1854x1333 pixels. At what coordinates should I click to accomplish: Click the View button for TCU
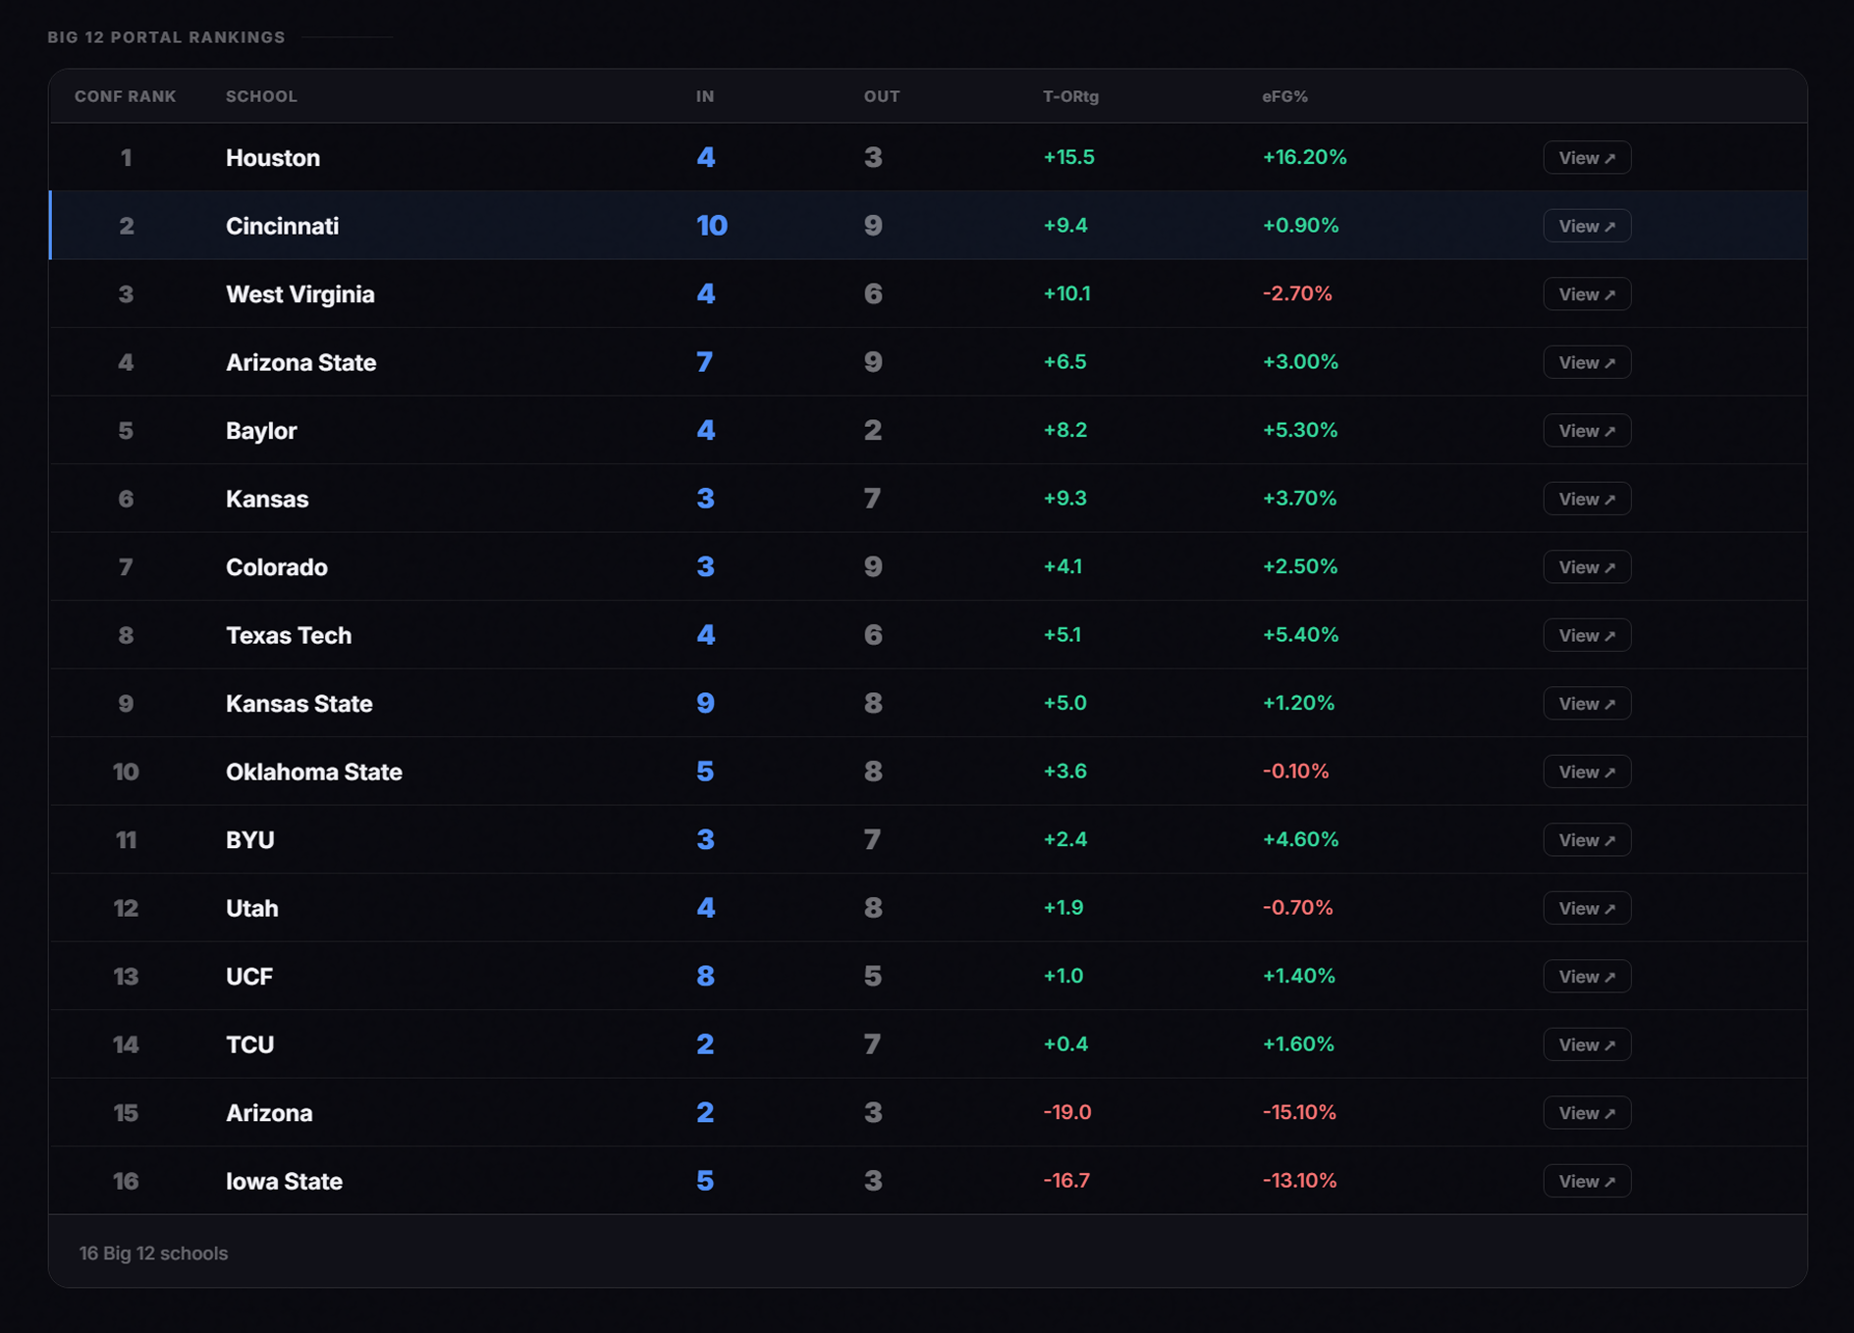pos(1587,1044)
